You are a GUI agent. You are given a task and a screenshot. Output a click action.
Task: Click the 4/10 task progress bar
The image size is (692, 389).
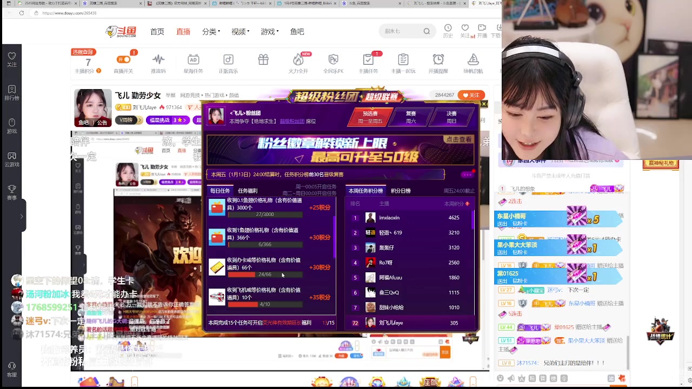265,304
